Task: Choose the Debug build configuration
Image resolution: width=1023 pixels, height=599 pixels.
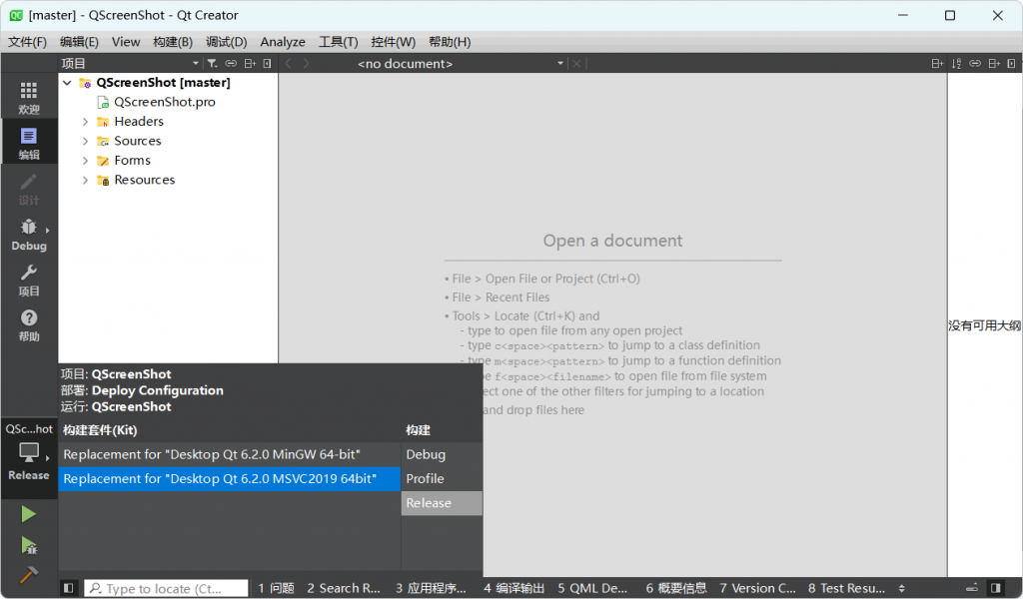Action: (x=442, y=454)
